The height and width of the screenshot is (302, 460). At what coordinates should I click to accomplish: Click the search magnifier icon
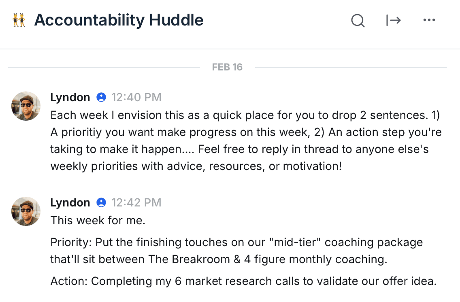[358, 20]
